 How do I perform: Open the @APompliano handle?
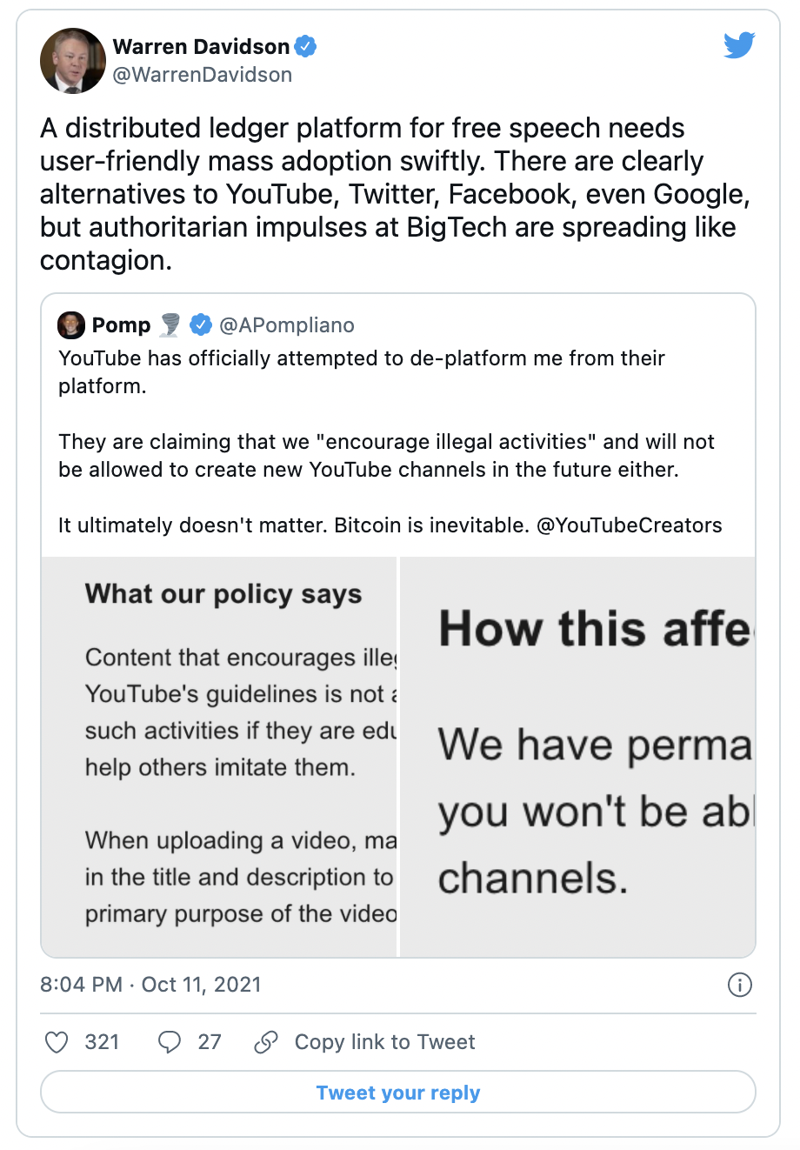tap(287, 325)
